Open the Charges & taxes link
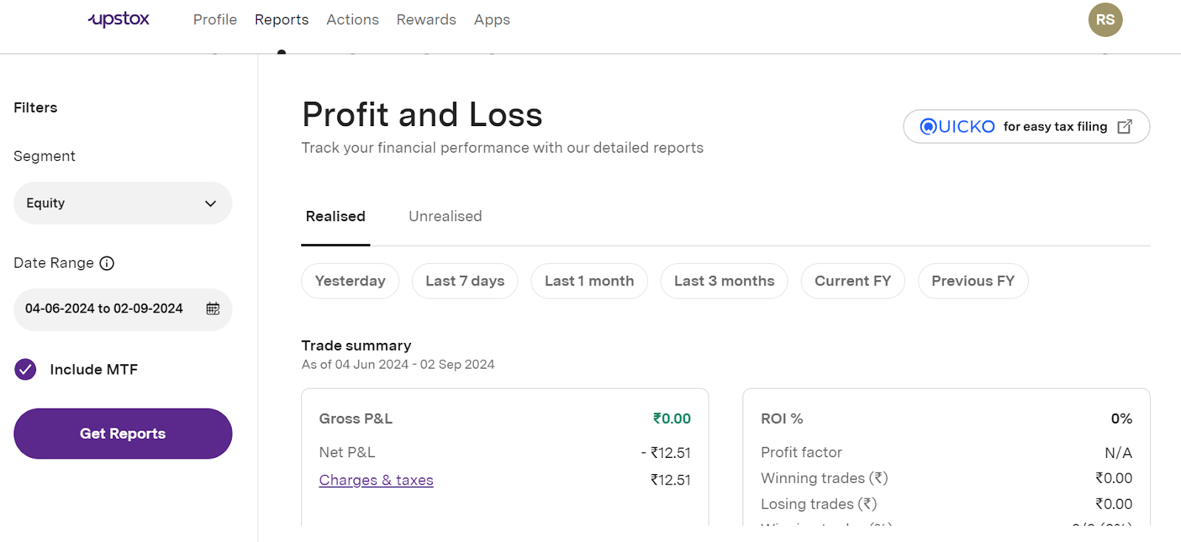 click(376, 480)
